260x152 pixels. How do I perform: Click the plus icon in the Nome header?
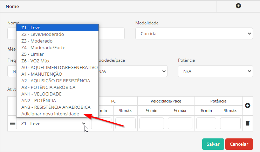pos(238,6)
